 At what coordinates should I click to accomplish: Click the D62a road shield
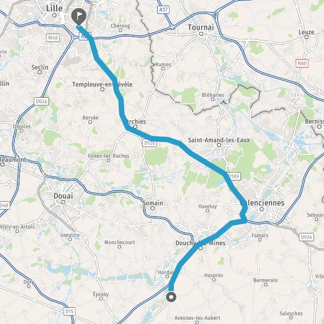[42, 102]
